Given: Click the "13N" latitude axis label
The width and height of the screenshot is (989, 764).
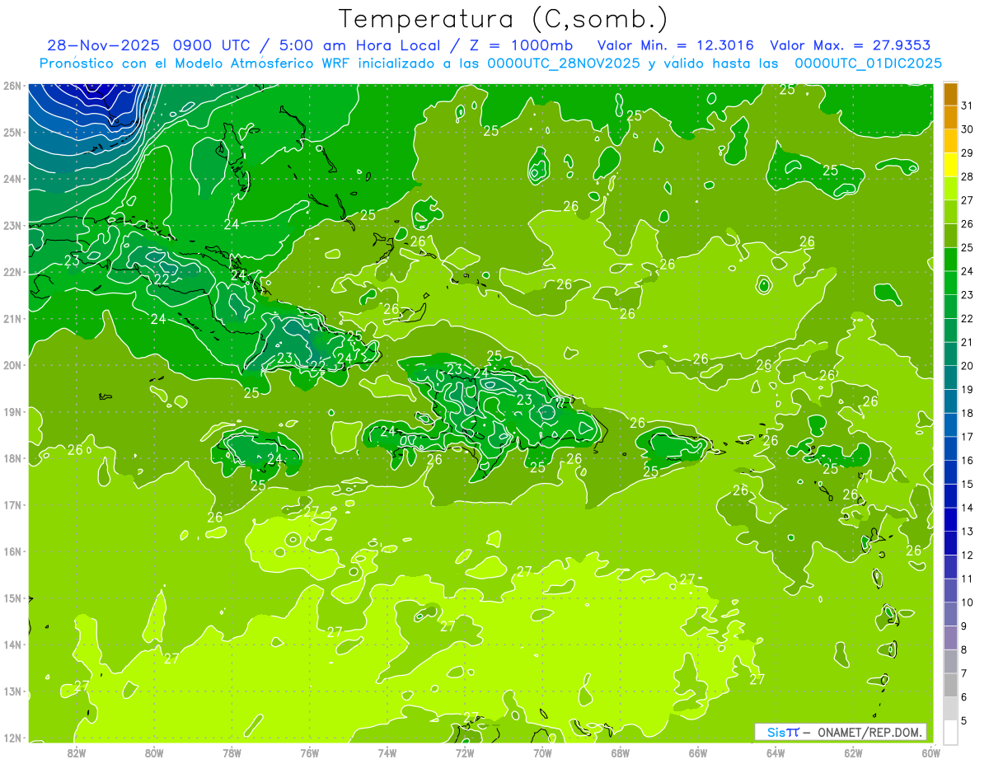Looking at the screenshot, I should [12, 691].
